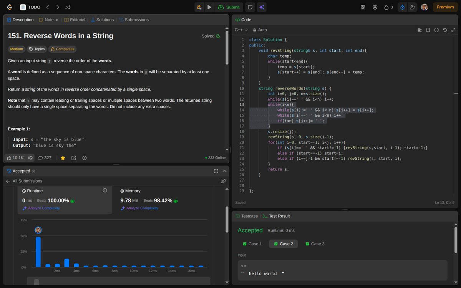
Task: Click the bookmark icon in code editor
Action: coord(428,30)
